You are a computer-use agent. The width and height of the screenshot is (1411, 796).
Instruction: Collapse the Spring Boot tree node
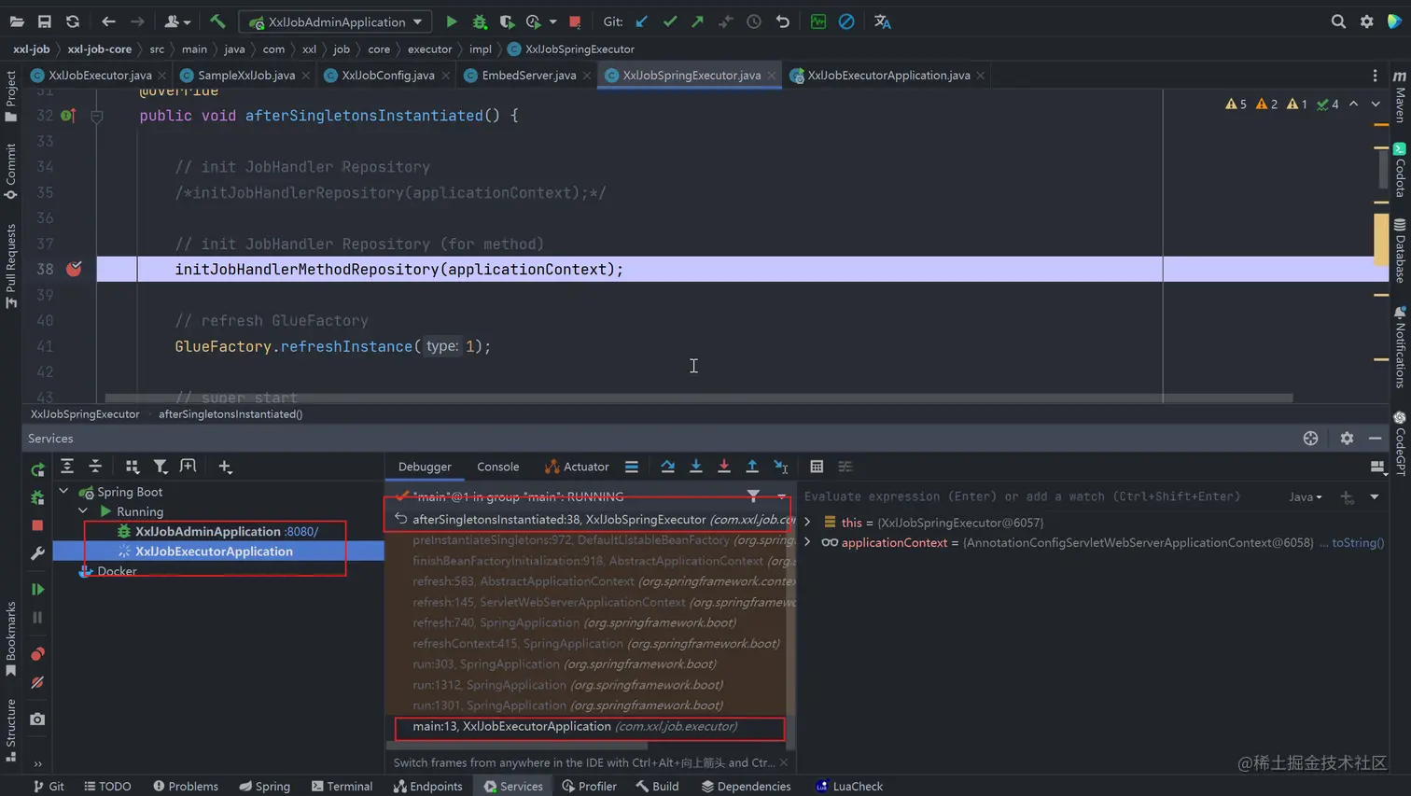point(63,492)
